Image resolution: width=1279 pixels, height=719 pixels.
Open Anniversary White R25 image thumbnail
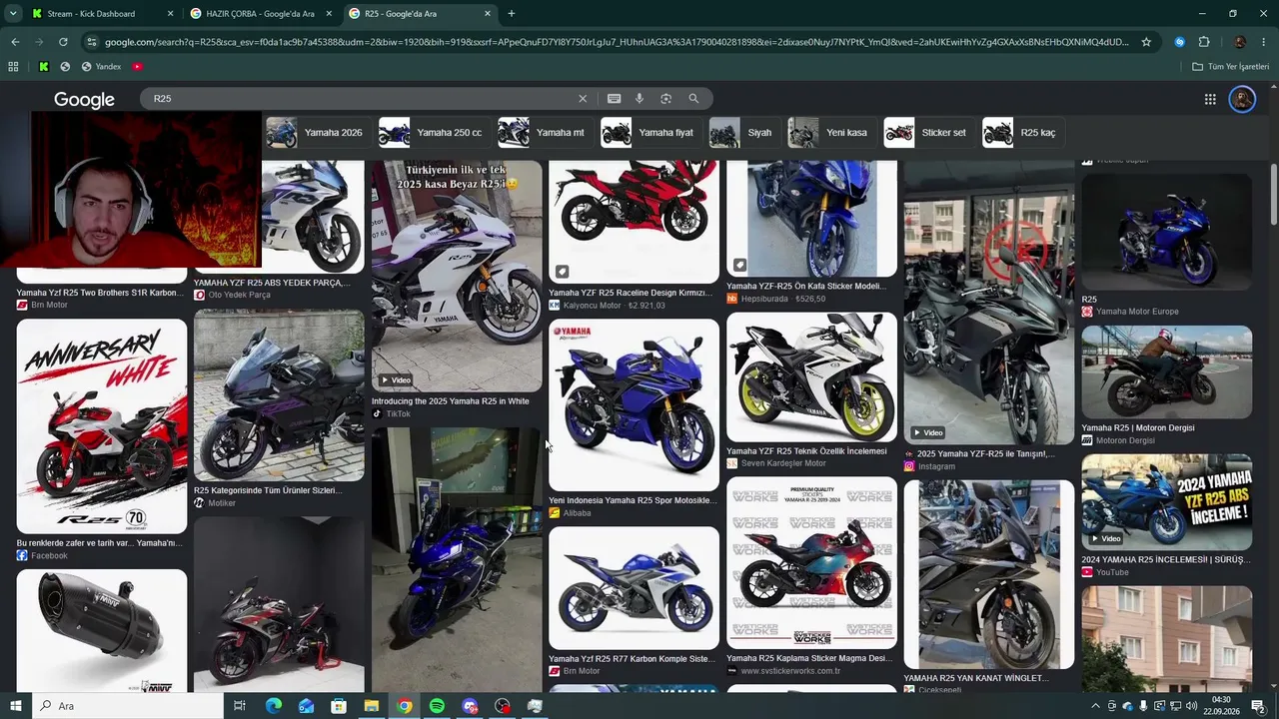102,426
